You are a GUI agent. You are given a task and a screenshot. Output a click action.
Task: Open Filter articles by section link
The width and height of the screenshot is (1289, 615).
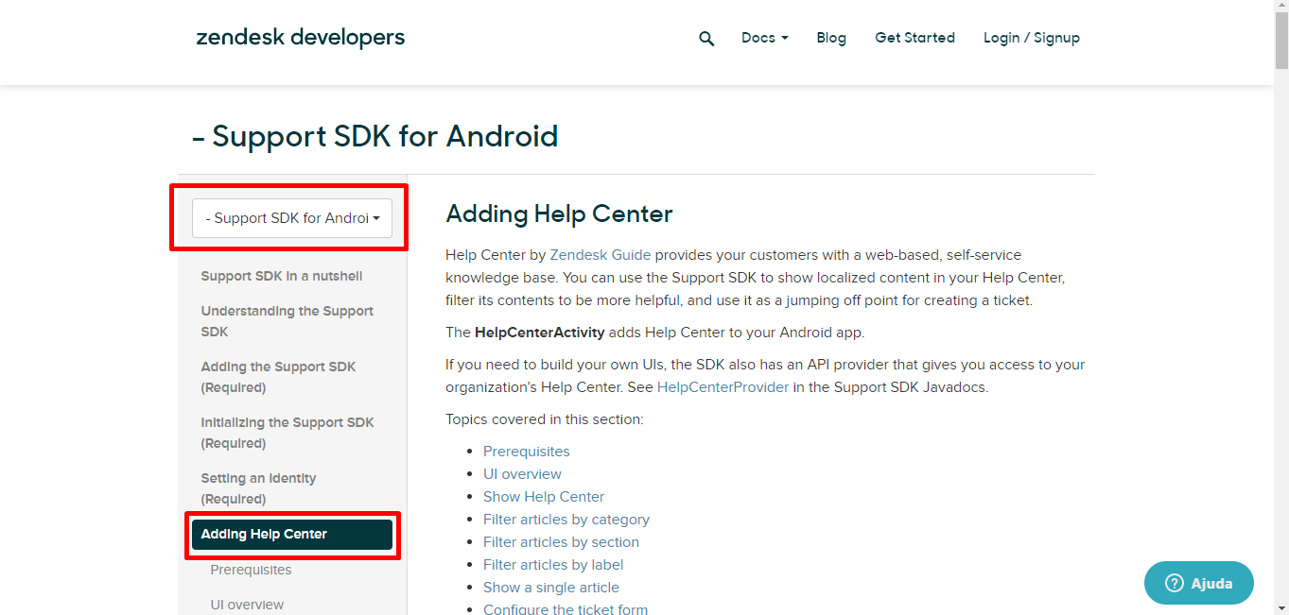pos(561,542)
